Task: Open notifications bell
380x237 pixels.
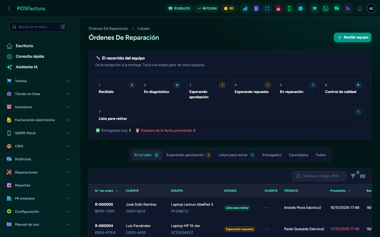Action: click(x=360, y=8)
